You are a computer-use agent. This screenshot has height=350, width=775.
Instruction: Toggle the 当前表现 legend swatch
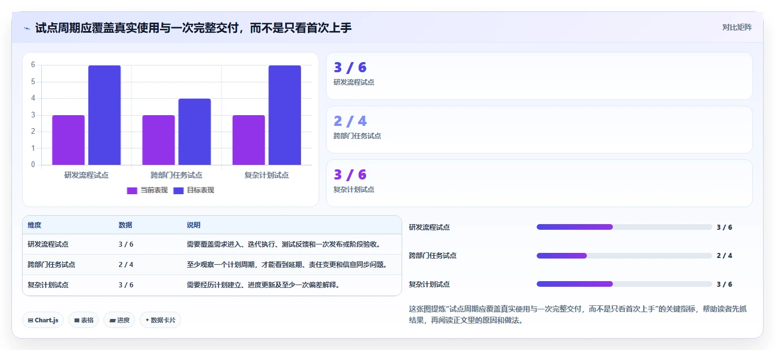tap(132, 191)
